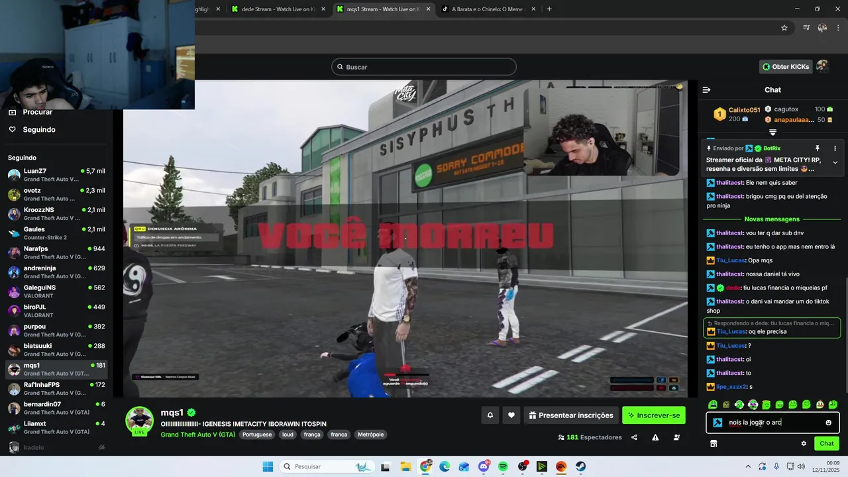
Task: Click the search box labeled Buscar
Action: (424, 67)
